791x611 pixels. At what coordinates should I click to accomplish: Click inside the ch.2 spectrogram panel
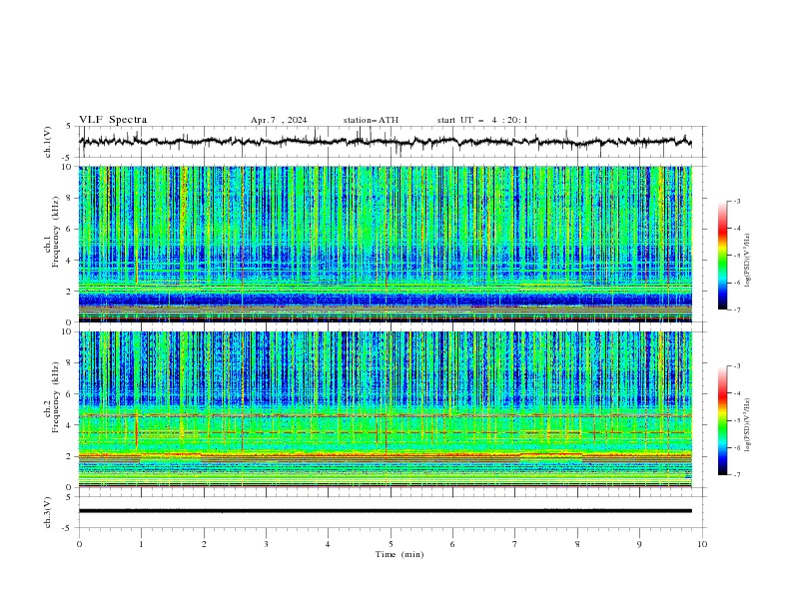386,409
